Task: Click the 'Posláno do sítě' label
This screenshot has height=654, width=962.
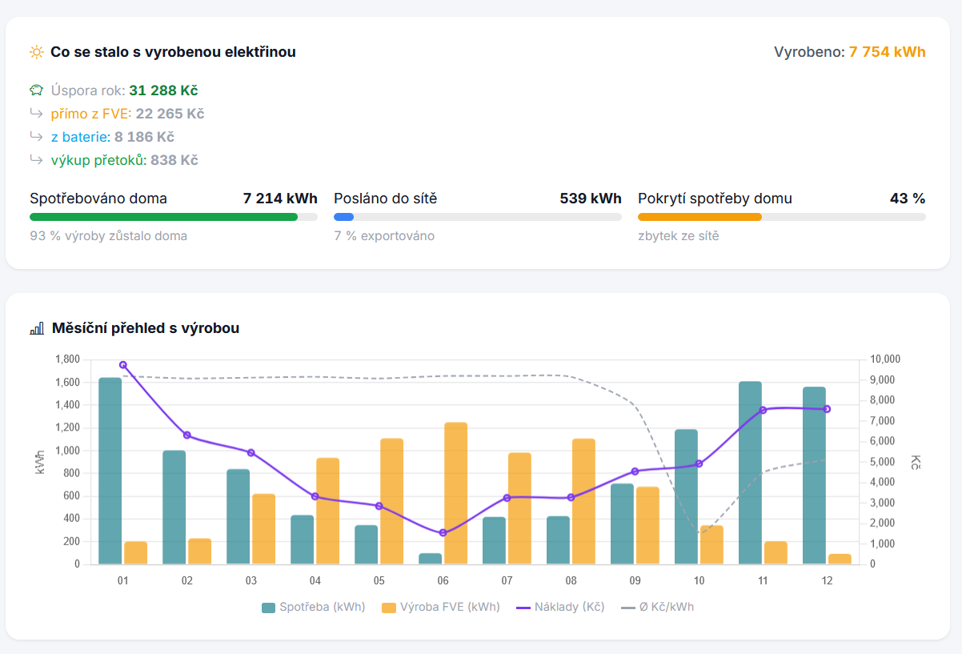Action: [386, 199]
